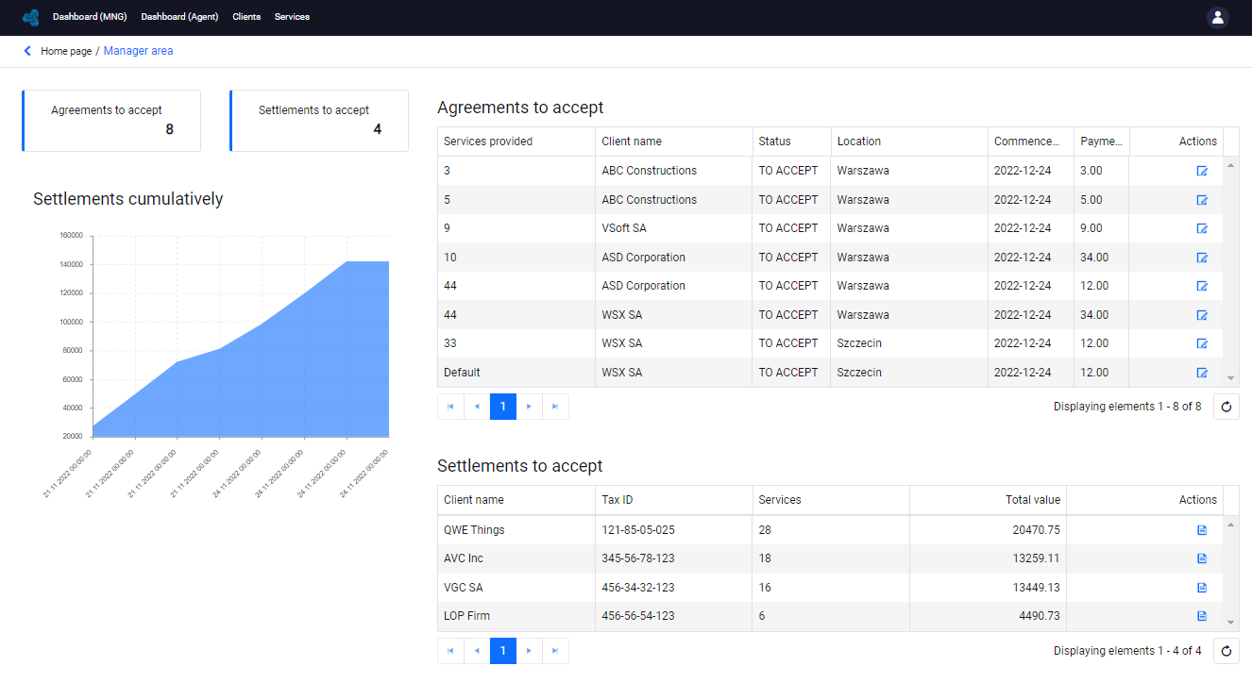Open edit action for ABC Constructions service 3
This screenshot has width=1252, height=683.
coord(1202,171)
